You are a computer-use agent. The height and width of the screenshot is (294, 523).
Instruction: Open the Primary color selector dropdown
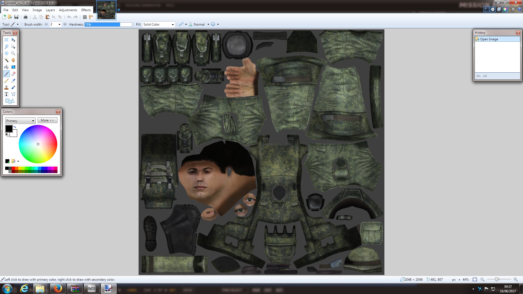[20, 121]
